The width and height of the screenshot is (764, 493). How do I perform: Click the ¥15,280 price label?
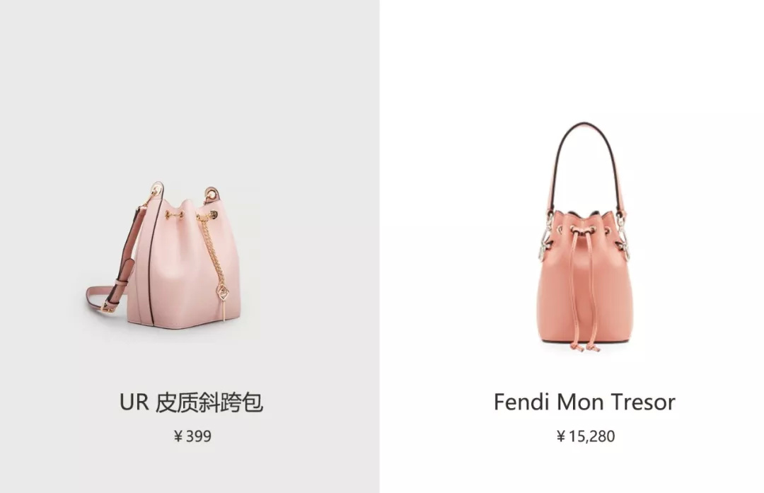click(x=586, y=436)
